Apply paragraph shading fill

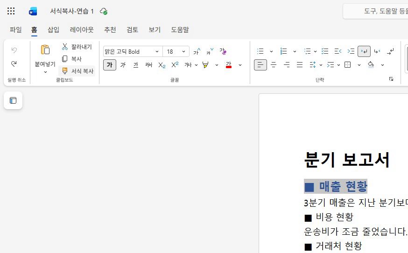point(371,65)
